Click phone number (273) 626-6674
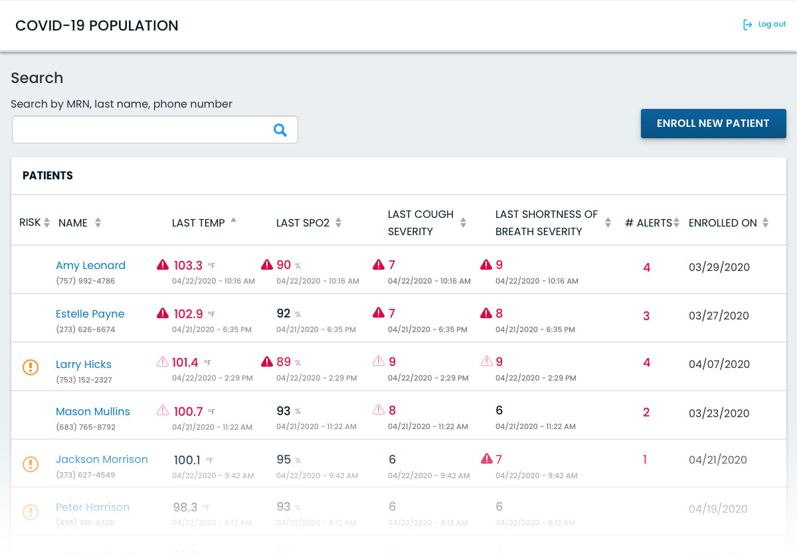 click(86, 329)
